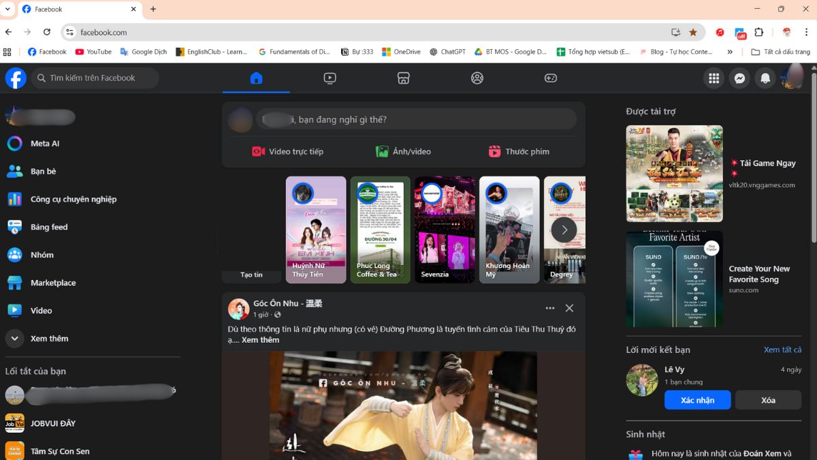
Task: Open the Gaming tab icon
Action: [x=550, y=78]
